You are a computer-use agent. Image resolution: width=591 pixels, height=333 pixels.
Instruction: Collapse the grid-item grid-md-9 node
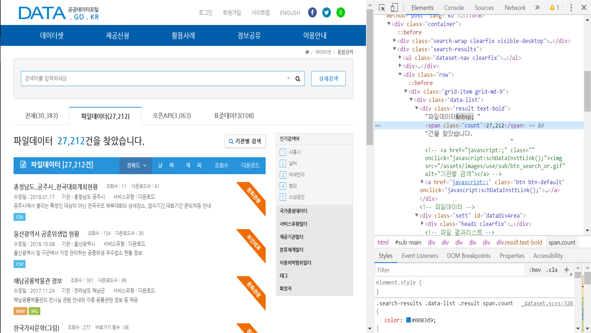pyautogui.click(x=405, y=91)
